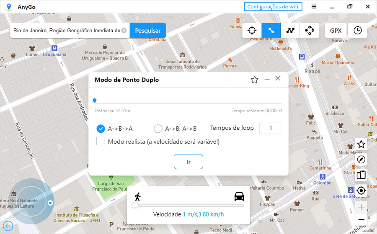Minimize the Modo de Ponto Duplo dialog
Image resolution: width=377 pixels, height=234 pixels.
coord(267,79)
